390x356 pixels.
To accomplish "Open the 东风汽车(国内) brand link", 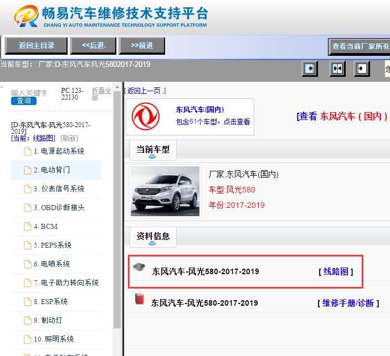I will tap(200, 109).
